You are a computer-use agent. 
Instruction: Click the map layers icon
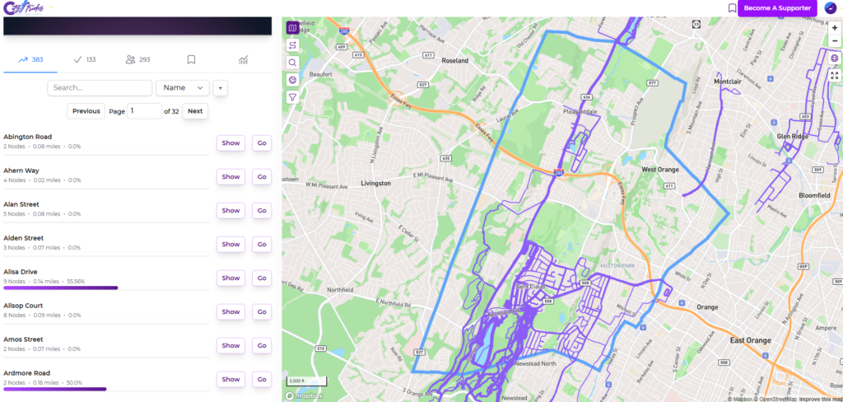292,28
